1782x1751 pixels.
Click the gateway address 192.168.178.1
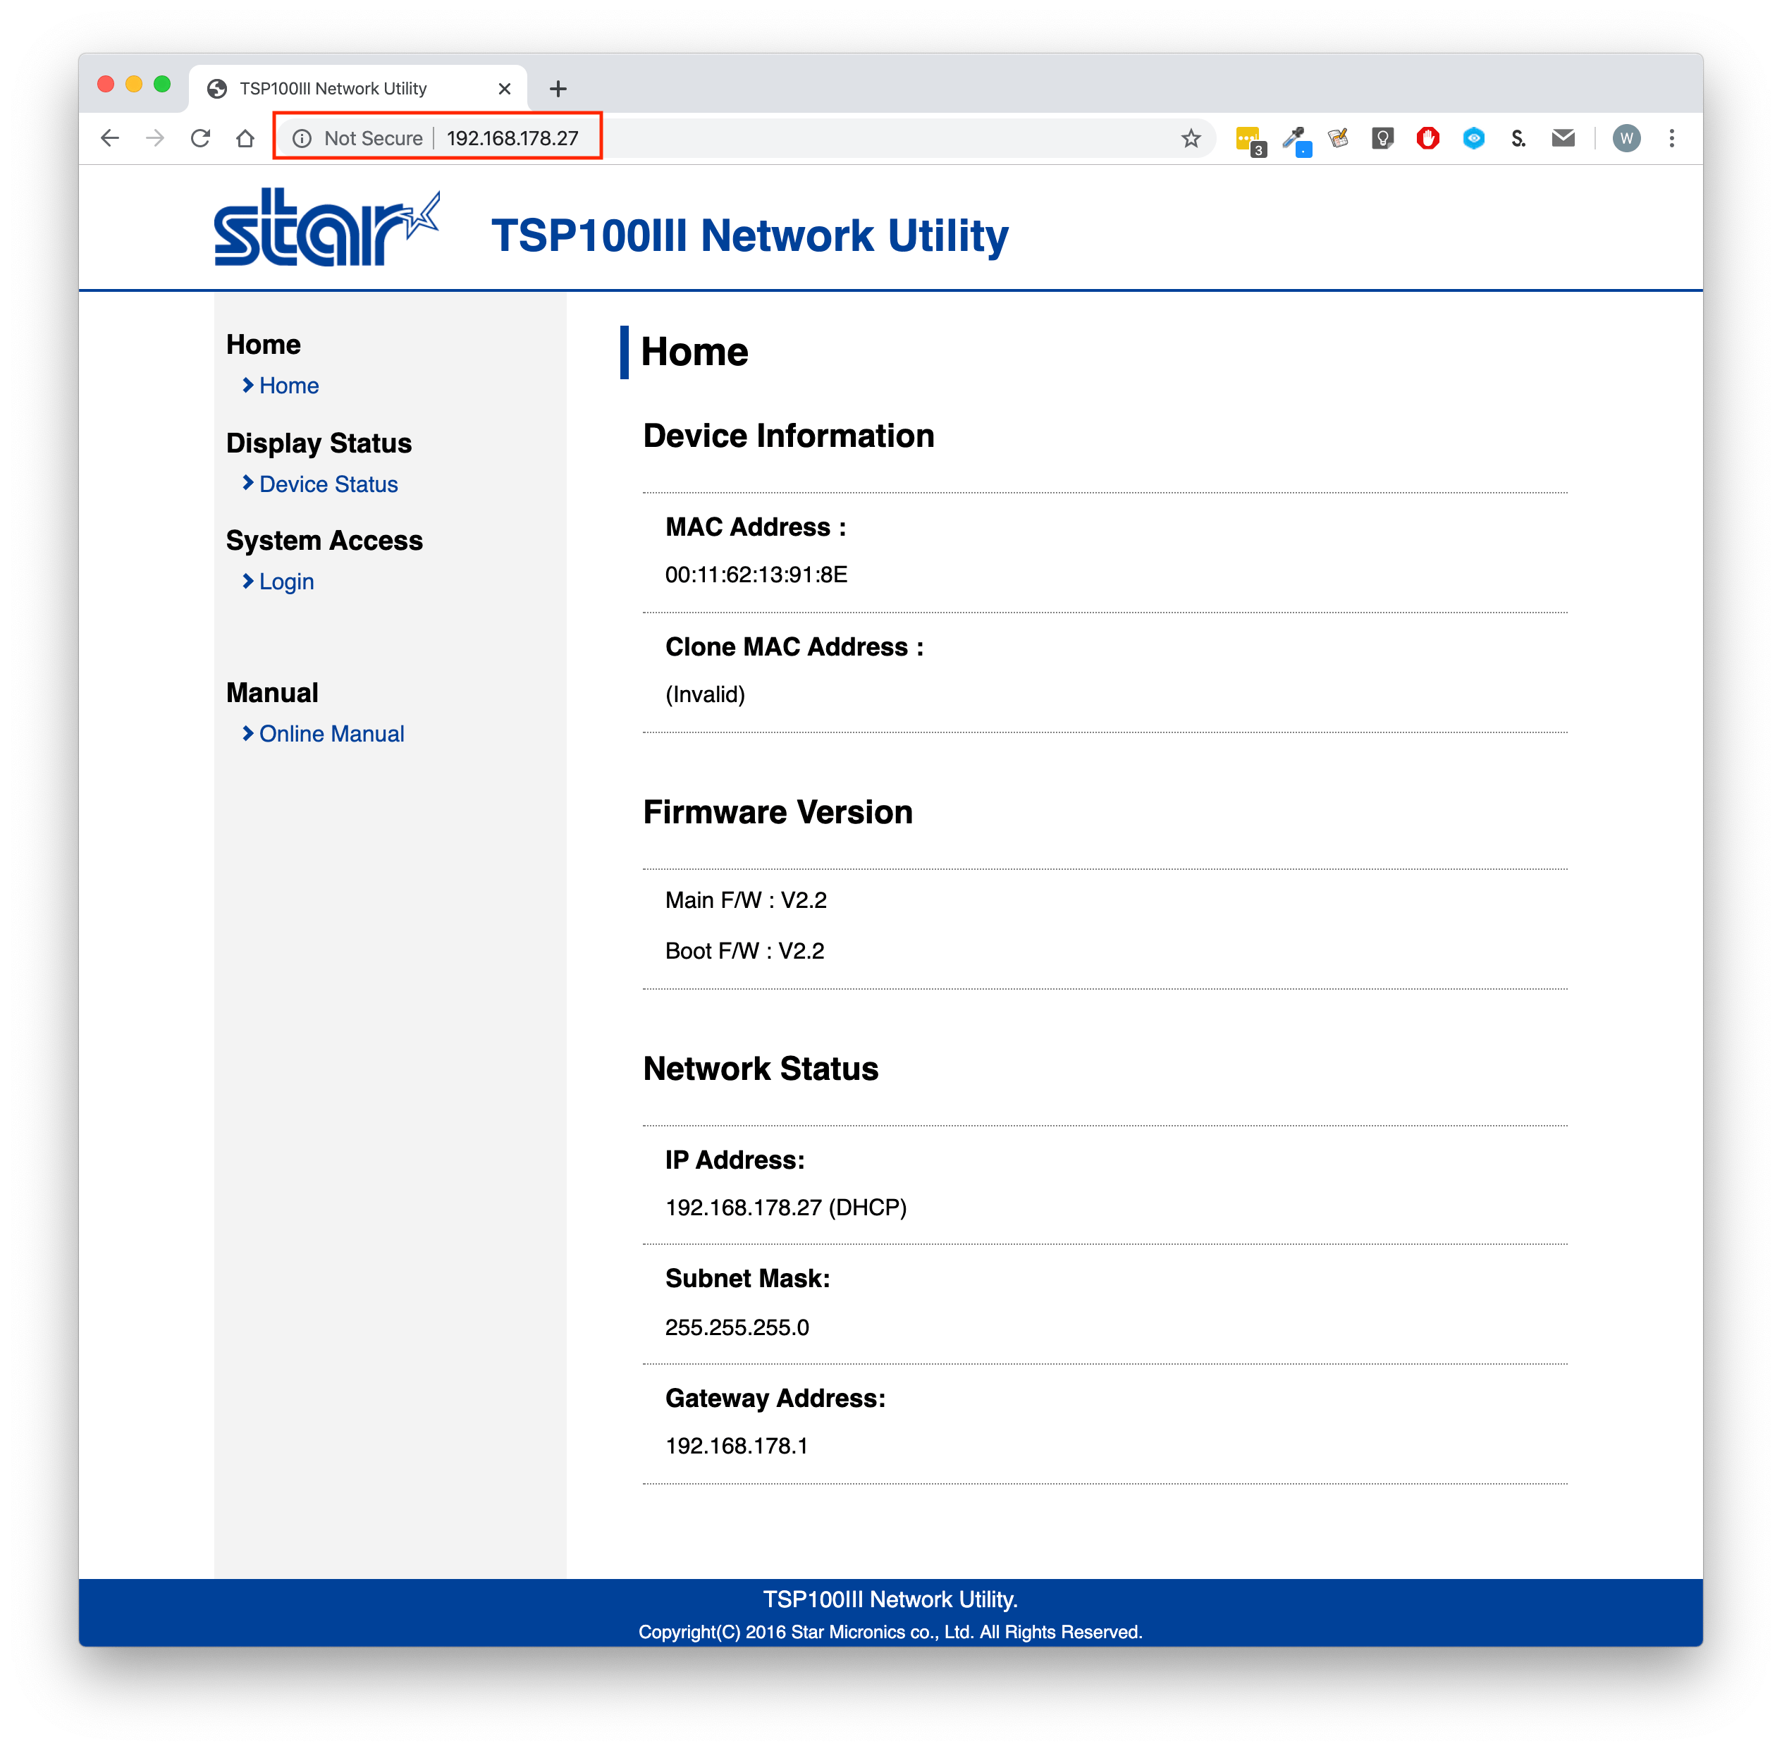736,1445
